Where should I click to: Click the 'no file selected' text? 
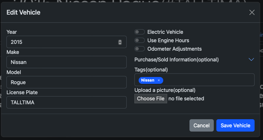[x=186, y=98]
